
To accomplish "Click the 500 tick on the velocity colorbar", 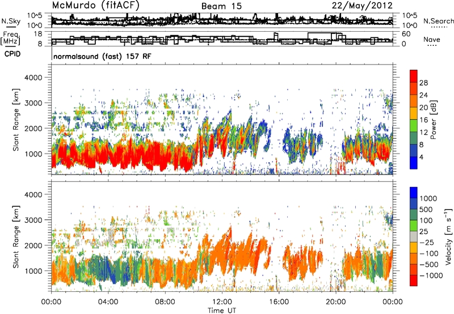I will [x=427, y=210].
